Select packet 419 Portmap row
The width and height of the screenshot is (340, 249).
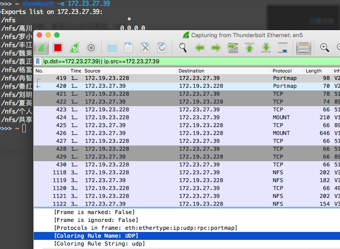[187, 78]
